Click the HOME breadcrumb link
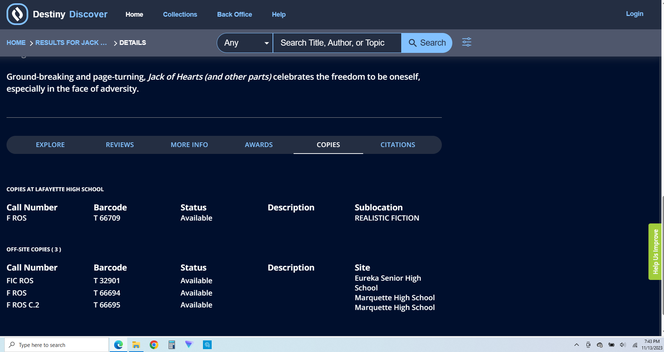Screen dimensions: 664x352 16,43
